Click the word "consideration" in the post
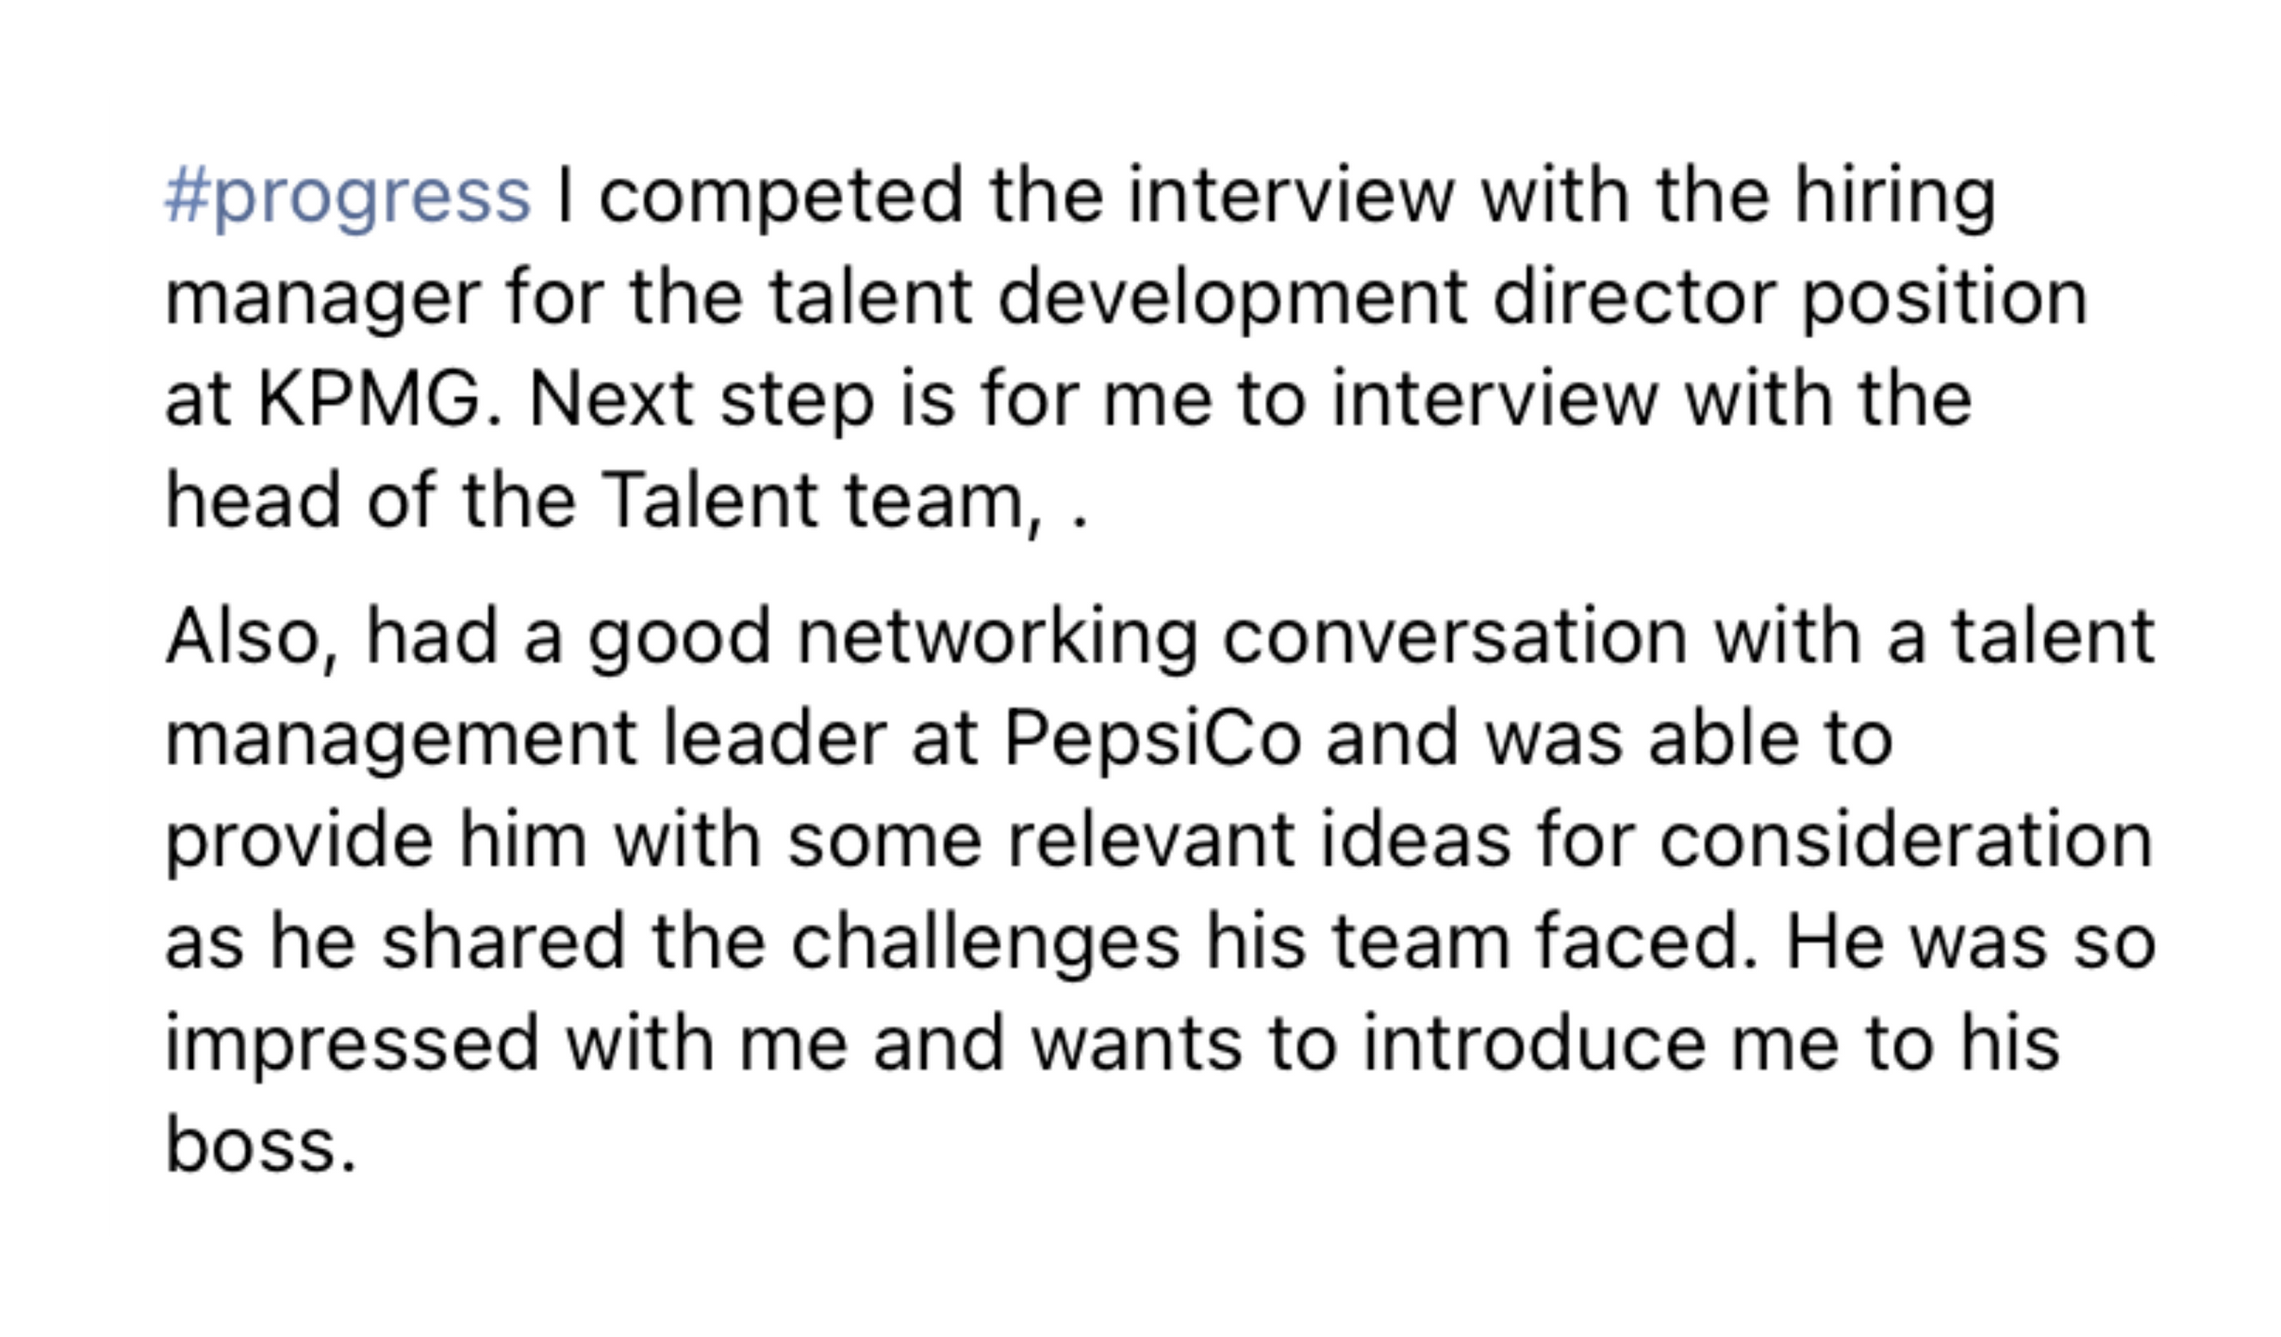The height and width of the screenshot is (1337, 2281). [x=1905, y=841]
